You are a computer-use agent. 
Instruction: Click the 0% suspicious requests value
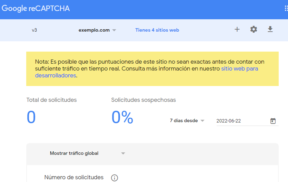(122, 117)
